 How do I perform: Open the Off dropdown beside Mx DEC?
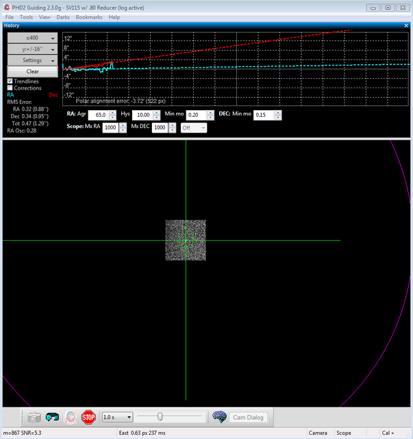coord(194,128)
